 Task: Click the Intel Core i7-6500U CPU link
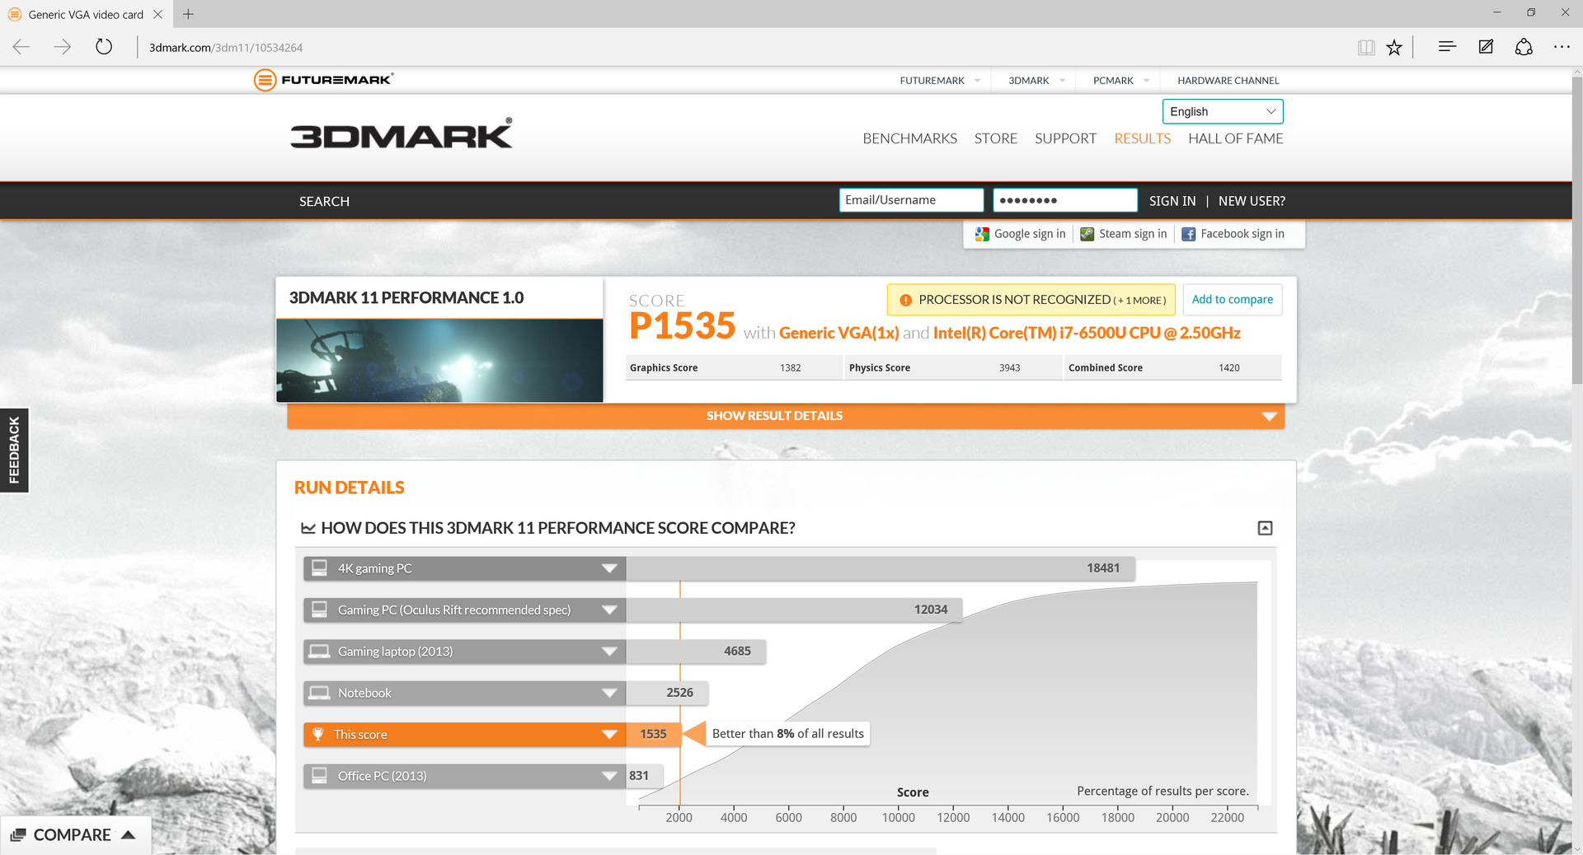point(1087,333)
